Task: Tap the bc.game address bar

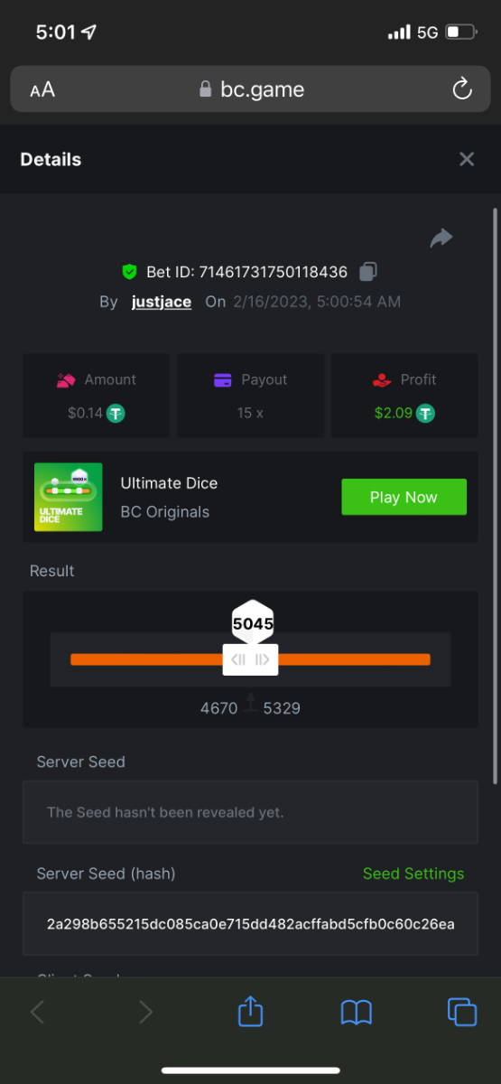Action: click(250, 89)
